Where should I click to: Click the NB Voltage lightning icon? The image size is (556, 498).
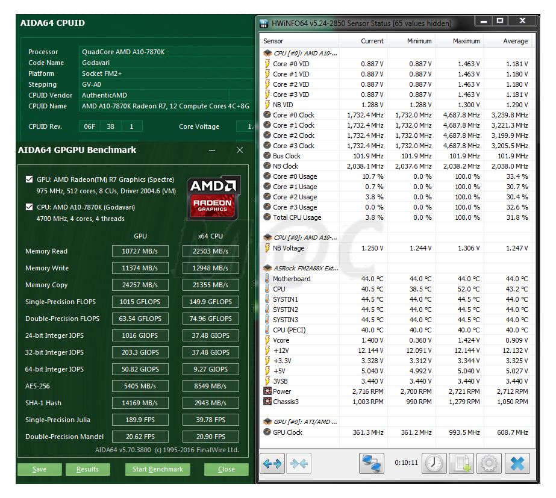pos(267,248)
